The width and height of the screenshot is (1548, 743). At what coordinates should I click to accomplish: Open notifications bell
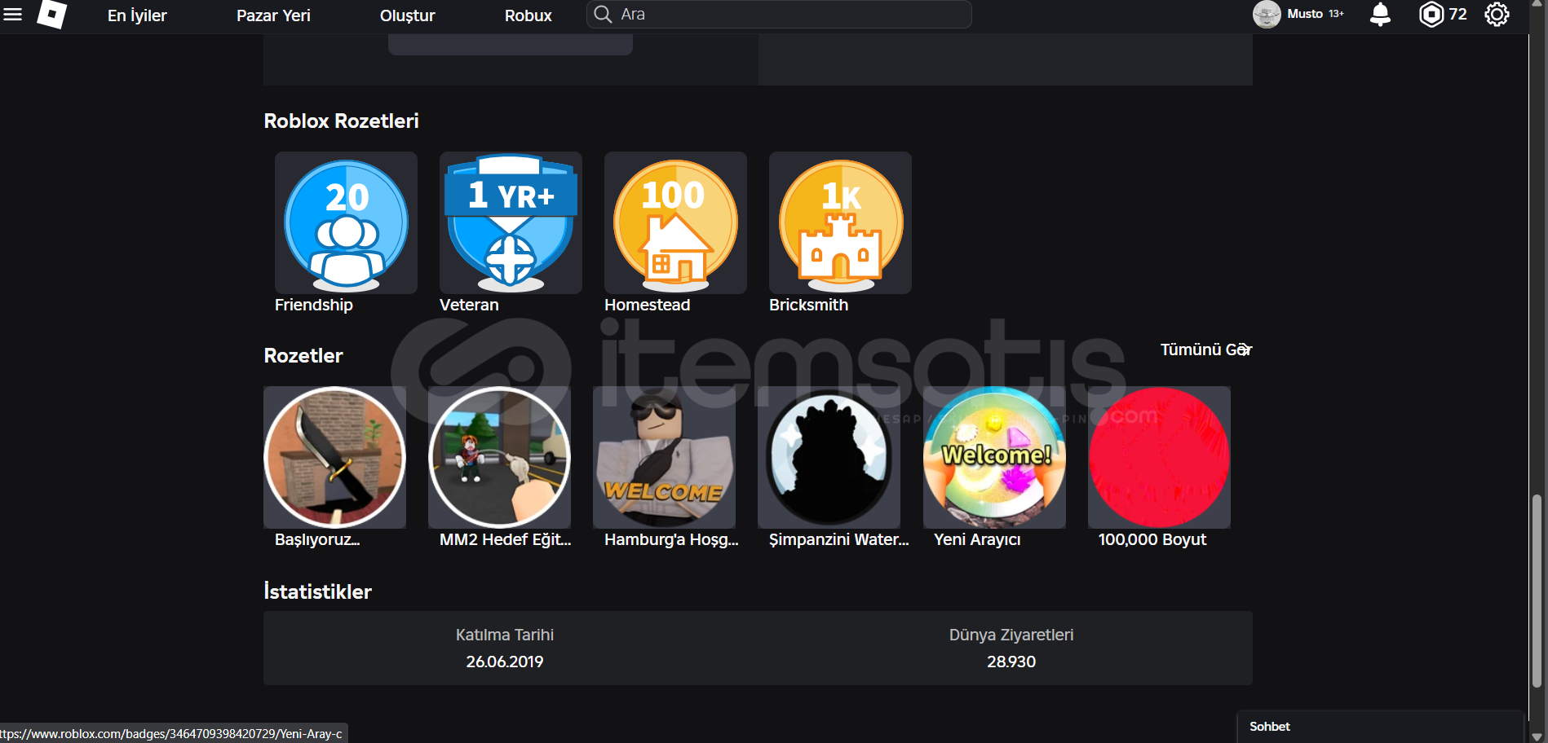(x=1380, y=15)
